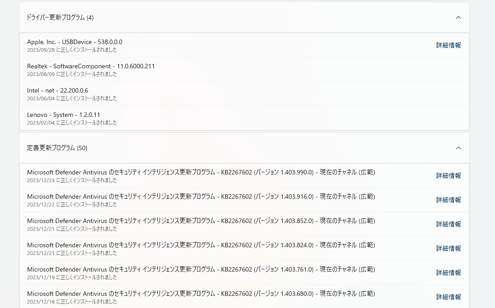Select the Defender update title version 1.403.761.0
The width and height of the screenshot is (495, 308).
point(201,269)
